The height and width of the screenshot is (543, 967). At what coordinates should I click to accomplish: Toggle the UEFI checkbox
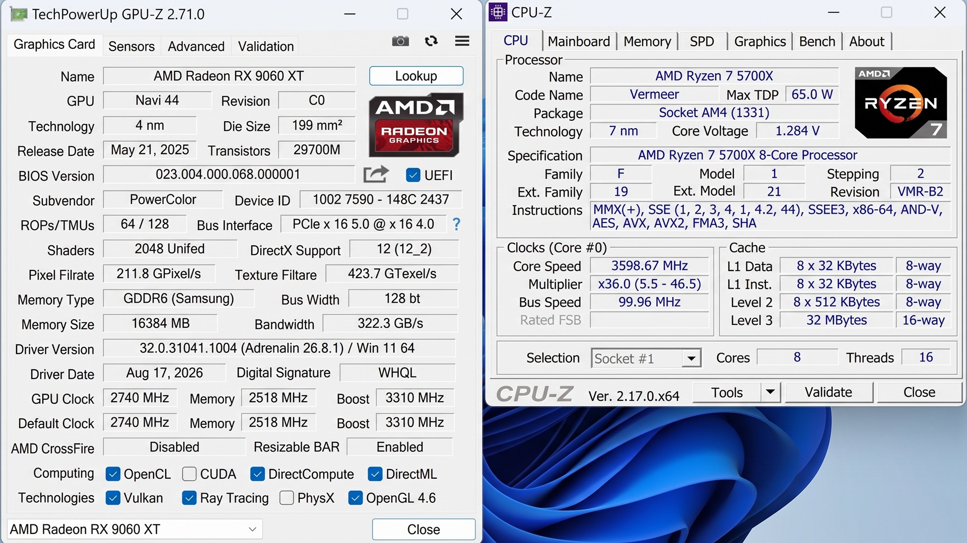pyautogui.click(x=413, y=175)
